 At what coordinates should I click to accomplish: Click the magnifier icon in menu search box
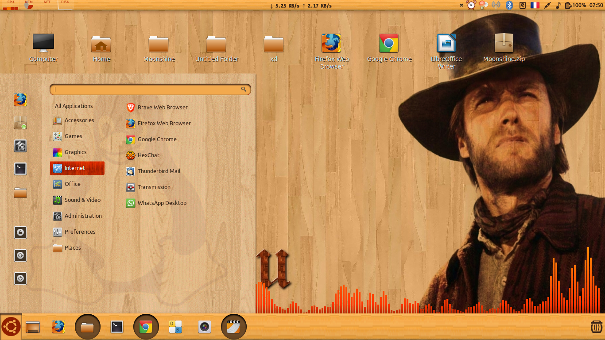pos(244,89)
